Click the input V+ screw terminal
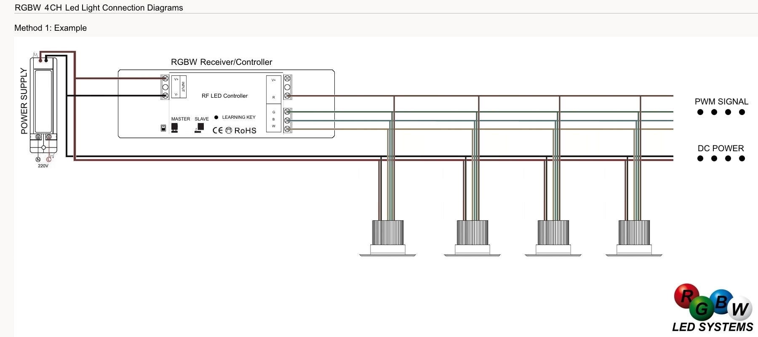Image resolution: width=758 pixels, height=337 pixels. pyautogui.click(x=165, y=78)
